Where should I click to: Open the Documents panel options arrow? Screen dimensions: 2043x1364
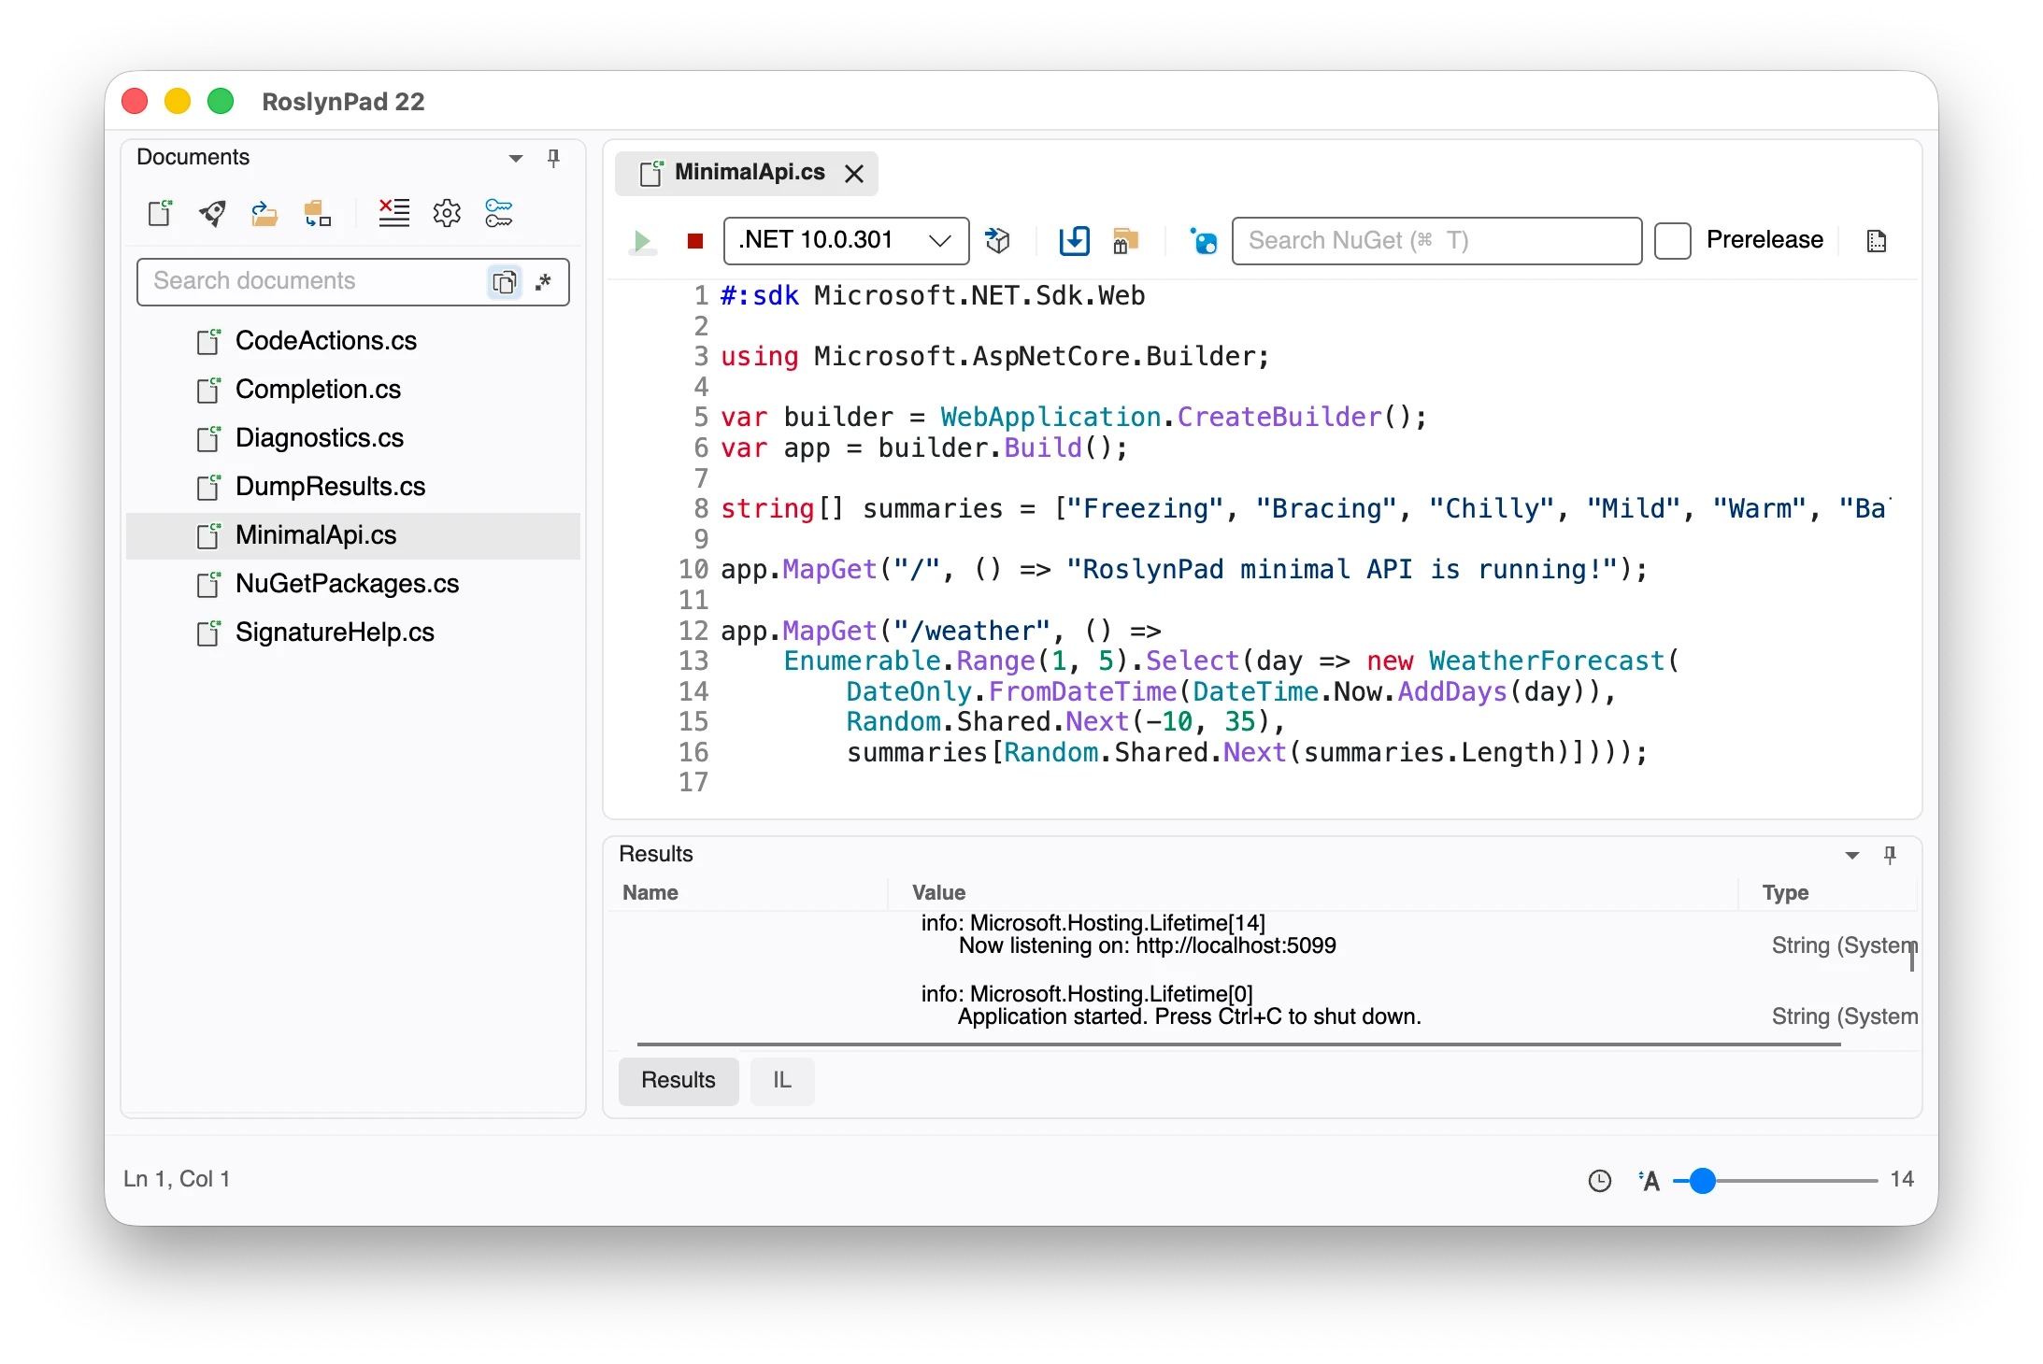click(x=516, y=158)
